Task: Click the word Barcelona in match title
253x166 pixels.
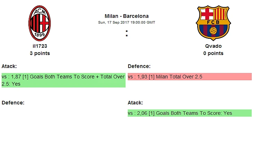Action: click(136, 16)
